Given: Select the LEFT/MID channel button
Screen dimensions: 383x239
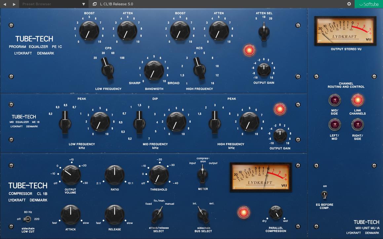Looking at the screenshot, I should coord(334,125).
